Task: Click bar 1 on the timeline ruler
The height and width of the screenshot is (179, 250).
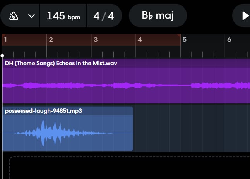Action: click(5, 40)
